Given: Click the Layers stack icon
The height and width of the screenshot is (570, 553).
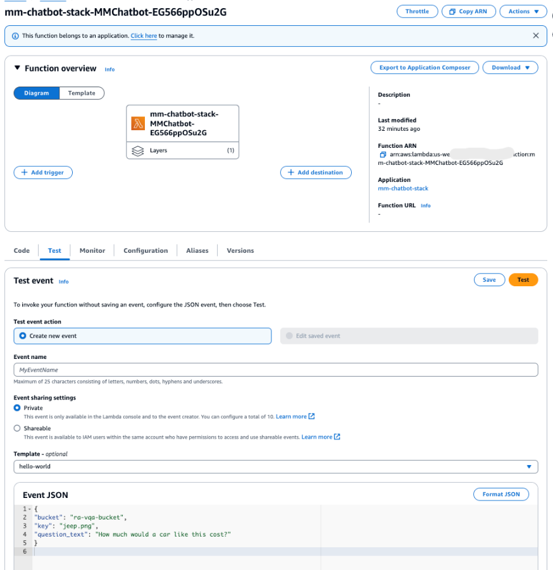Looking at the screenshot, I should point(138,151).
